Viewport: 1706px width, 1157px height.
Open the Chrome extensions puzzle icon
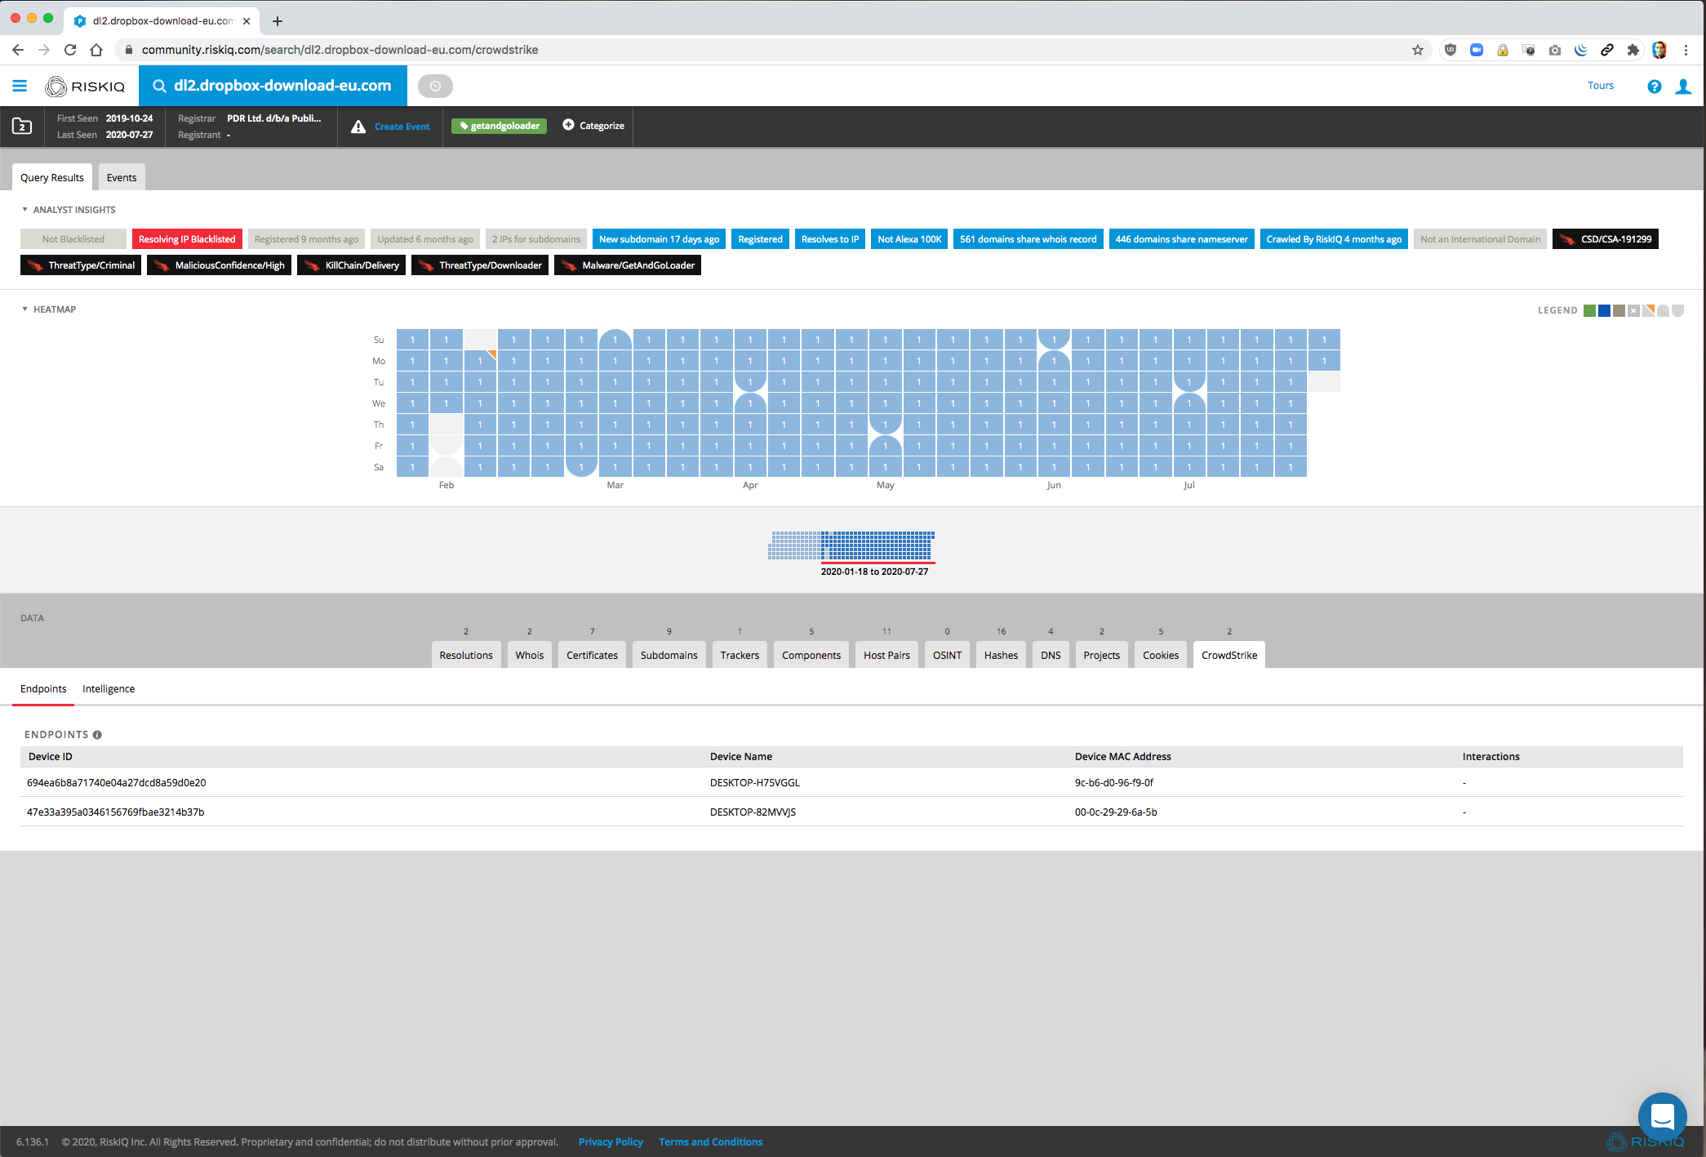point(1633,50)
